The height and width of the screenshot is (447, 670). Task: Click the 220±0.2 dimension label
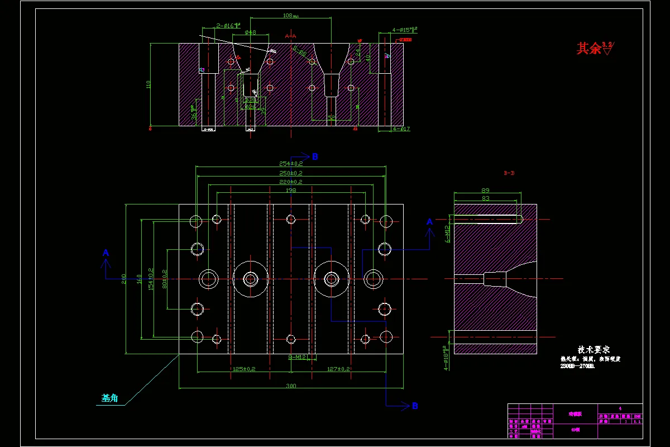click(291, 182)
